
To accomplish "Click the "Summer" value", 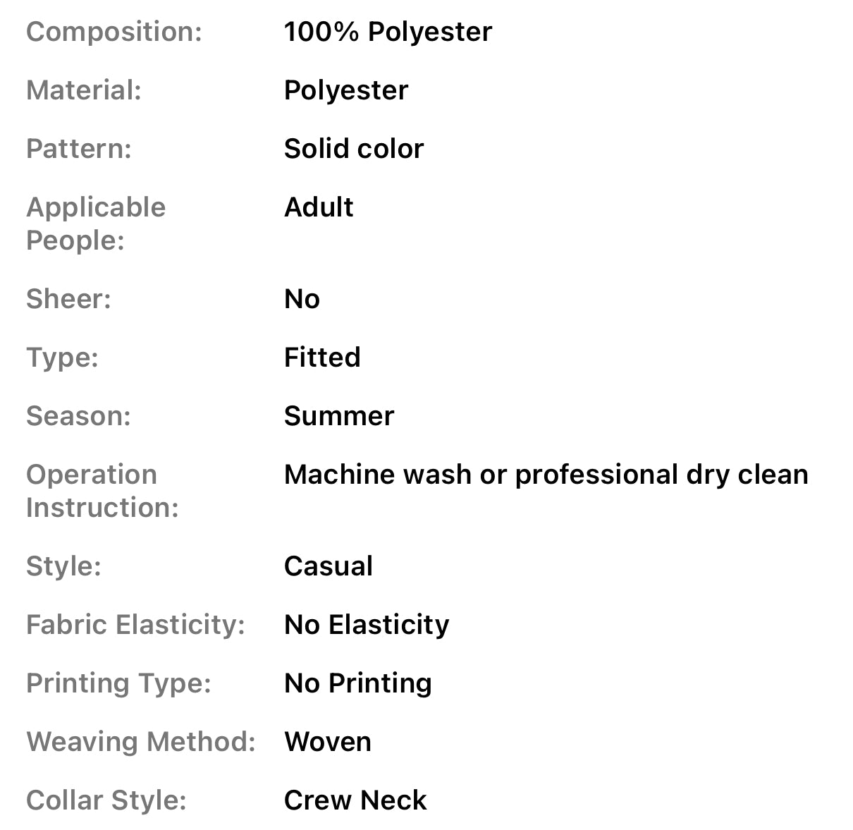I will [x=339, y=416].
